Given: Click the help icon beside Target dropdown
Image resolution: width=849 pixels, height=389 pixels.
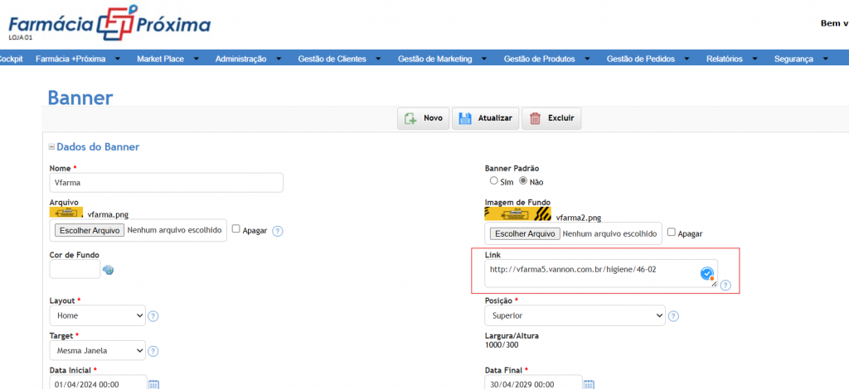Looking at the screenshot, I should [153, 351].
